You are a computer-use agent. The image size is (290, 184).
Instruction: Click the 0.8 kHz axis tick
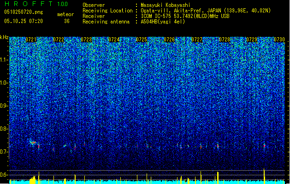tap(4, 129)
